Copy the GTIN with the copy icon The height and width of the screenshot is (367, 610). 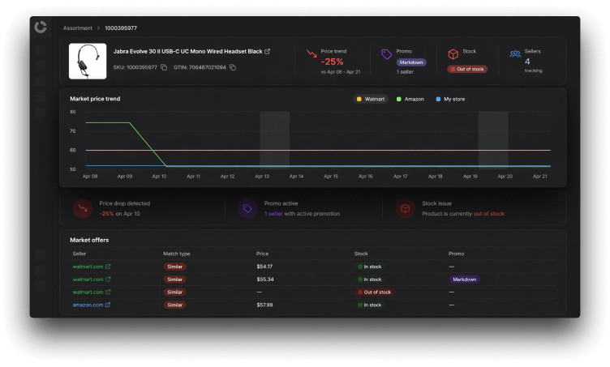click(x=233, y=67)
